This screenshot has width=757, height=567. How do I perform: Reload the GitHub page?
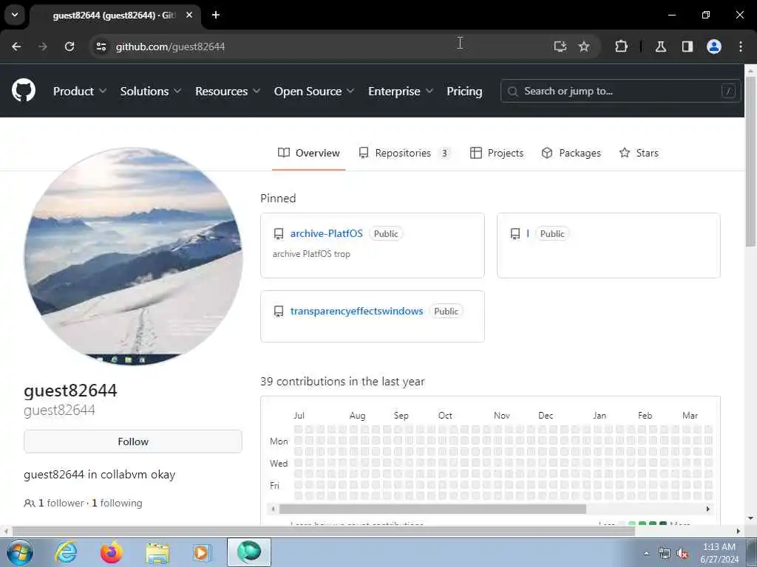pyautogui.click(x=69, y=47)
